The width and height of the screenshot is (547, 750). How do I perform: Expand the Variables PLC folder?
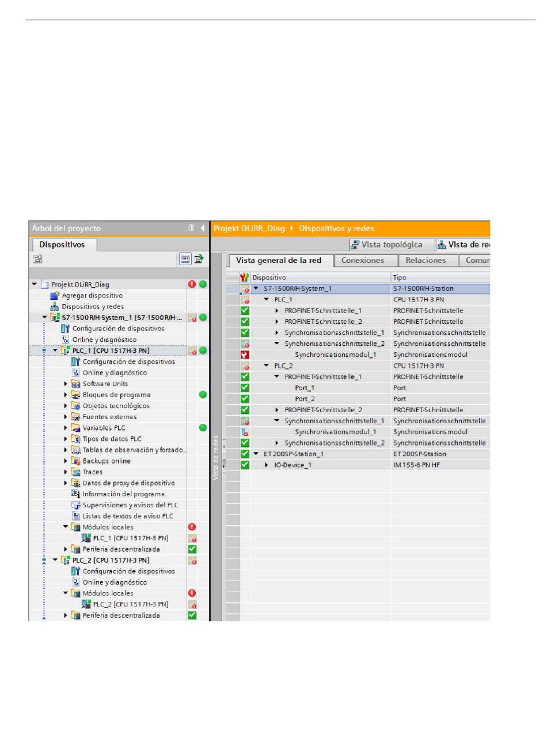coord(66,428)
